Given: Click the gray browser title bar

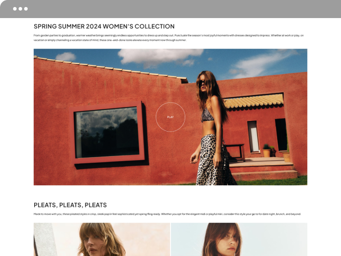Looking at the screenshot, I should [170, 9].
